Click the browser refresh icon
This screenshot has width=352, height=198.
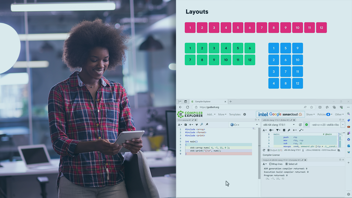pyautogui.click(x=188, y=107)
